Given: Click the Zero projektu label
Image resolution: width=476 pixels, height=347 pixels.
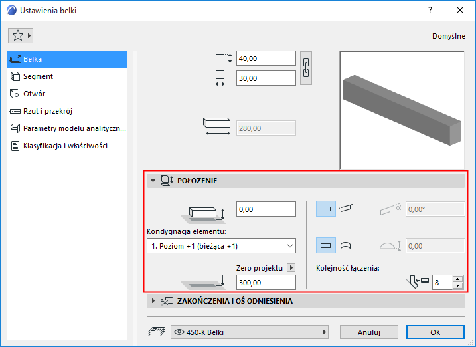Looking at the screenshot, I should 260,268.
